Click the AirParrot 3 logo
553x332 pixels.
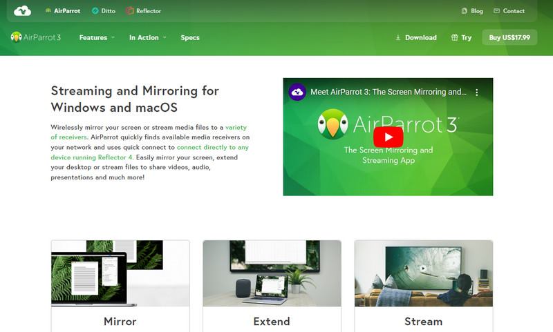coord(36,37)
